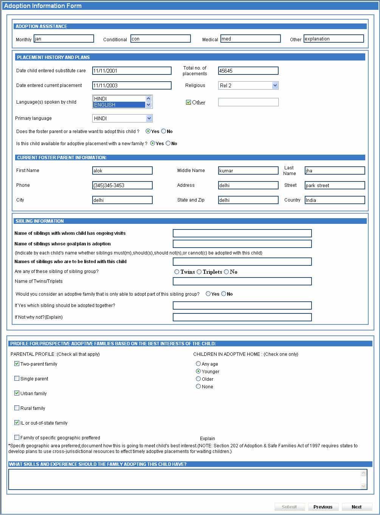
Task: Select Yes for available for adoptive placement
Action: coord(152,143)
